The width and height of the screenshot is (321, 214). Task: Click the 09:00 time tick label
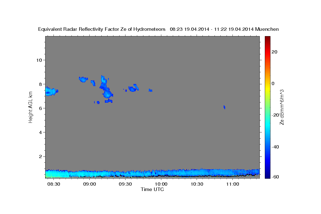pos(90,184)
